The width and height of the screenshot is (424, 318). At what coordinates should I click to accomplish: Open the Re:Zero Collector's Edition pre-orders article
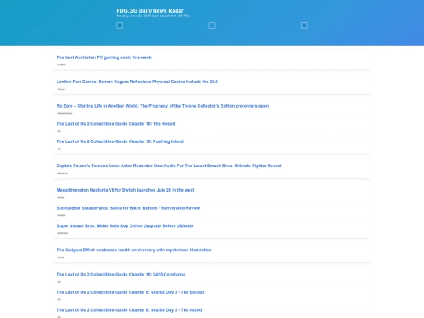tap(163, 106)
